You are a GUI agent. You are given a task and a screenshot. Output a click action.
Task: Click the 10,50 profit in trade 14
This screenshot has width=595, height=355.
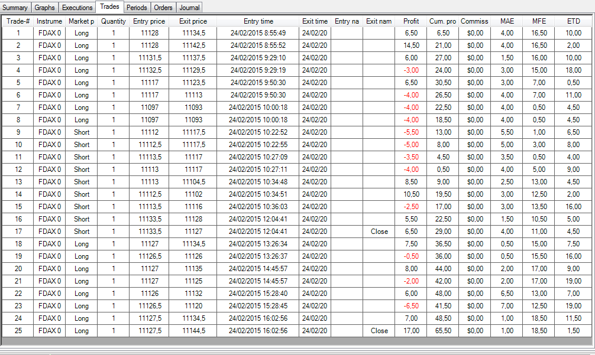point(411,194)
